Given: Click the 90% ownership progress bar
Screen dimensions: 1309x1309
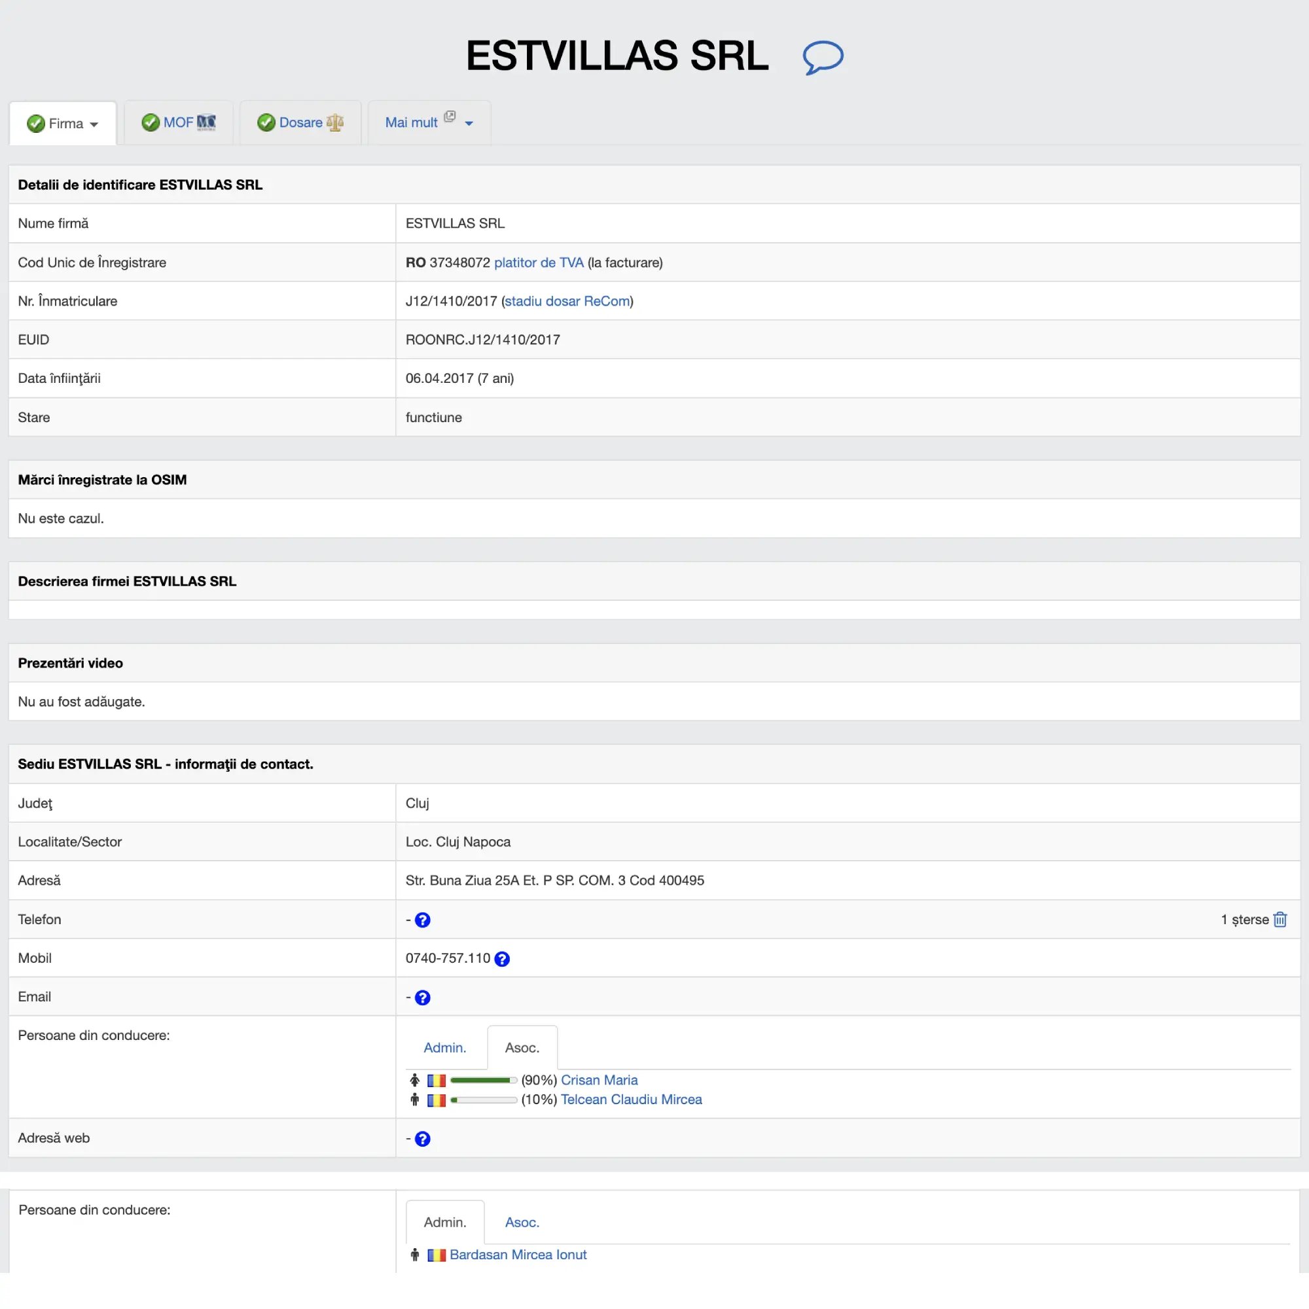Looking at the screenshot, I should point(483,1080).
